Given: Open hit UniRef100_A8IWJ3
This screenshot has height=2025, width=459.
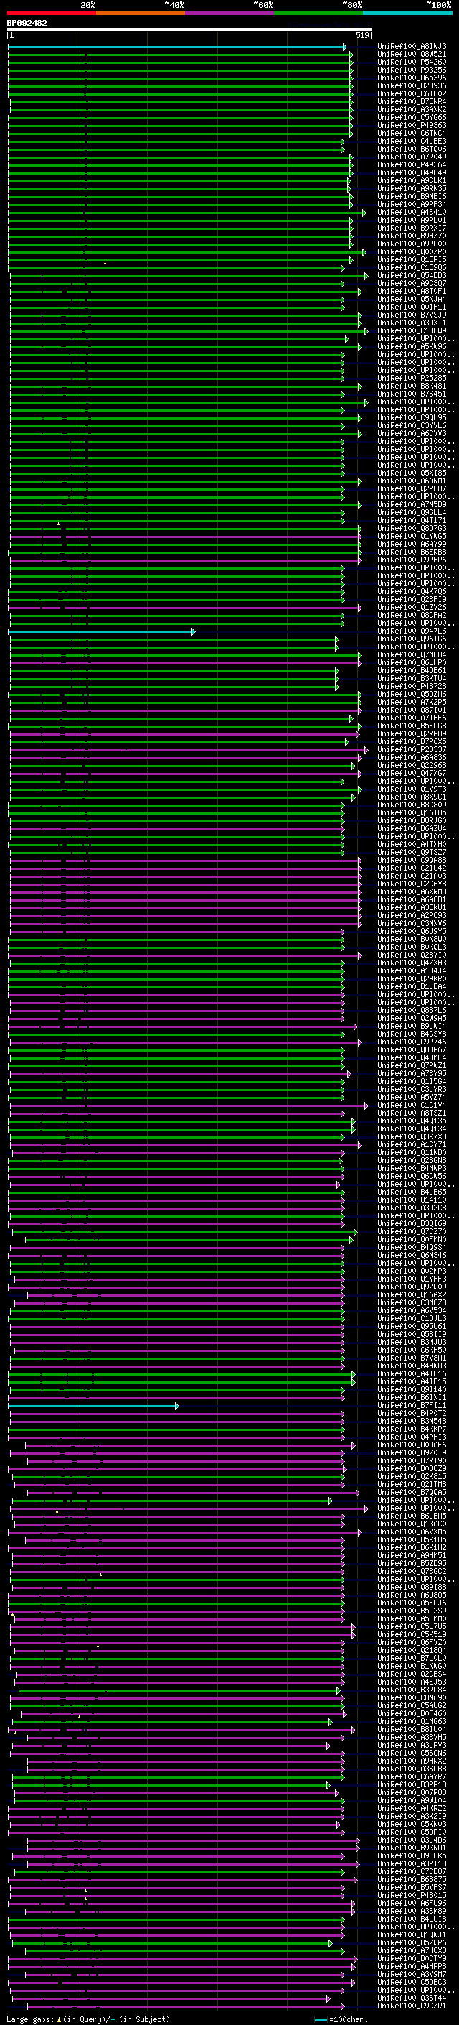Looking at the screenshot, I should coord(412,47).
